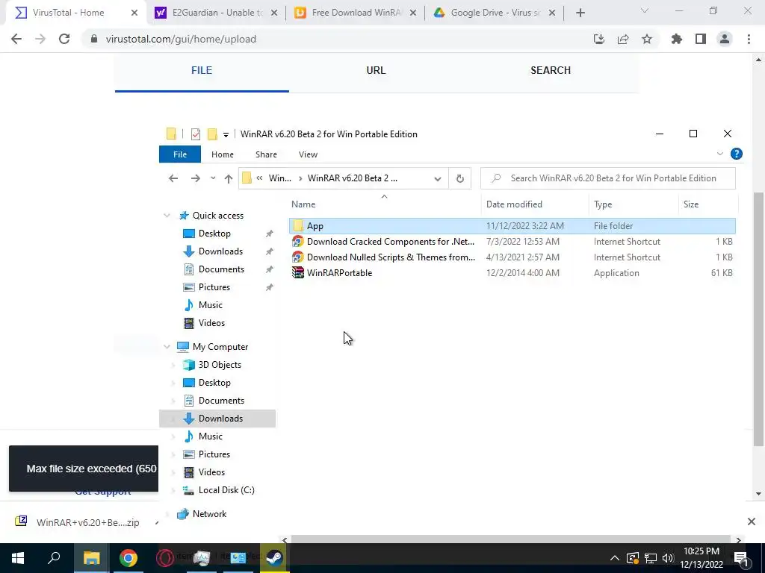Open File Explorer taskbar icon
The width and height of the screenshot is (765, 573).
pos(91,558)
